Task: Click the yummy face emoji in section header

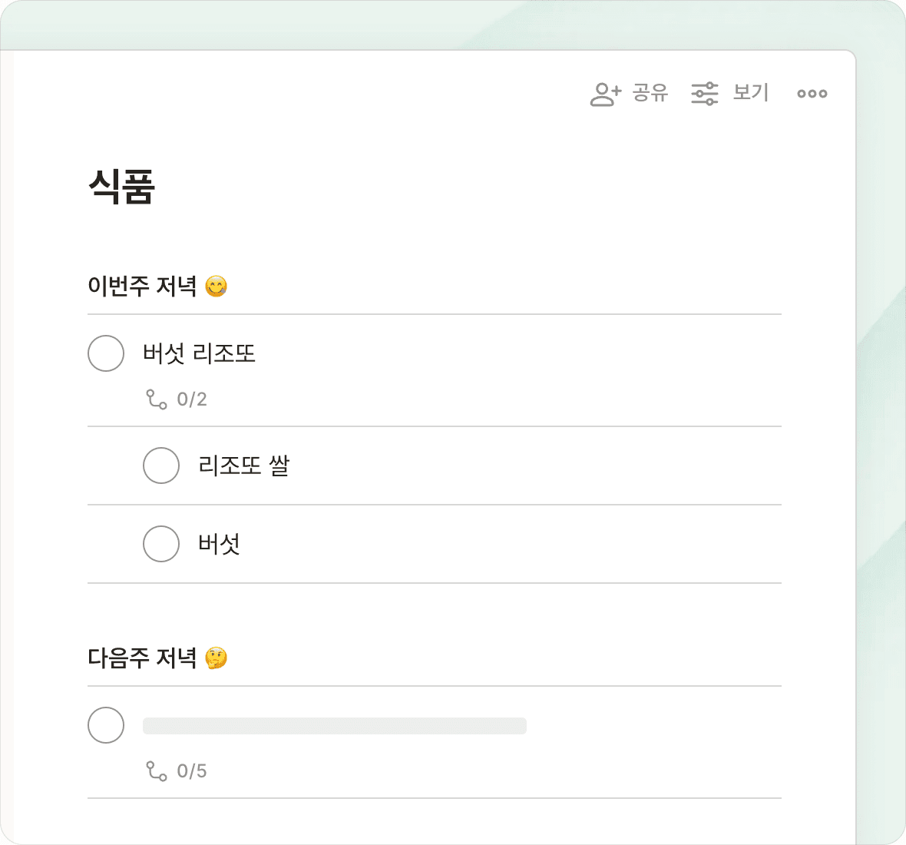Action: click(x=217, y=287)
